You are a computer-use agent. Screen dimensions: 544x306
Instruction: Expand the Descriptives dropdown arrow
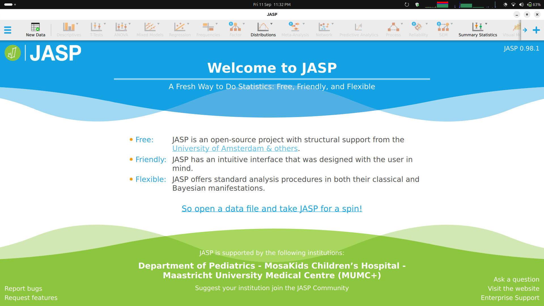point(77,24)
